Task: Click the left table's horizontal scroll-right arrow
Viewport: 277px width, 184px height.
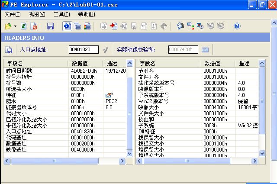Action: tap(122, 161)
